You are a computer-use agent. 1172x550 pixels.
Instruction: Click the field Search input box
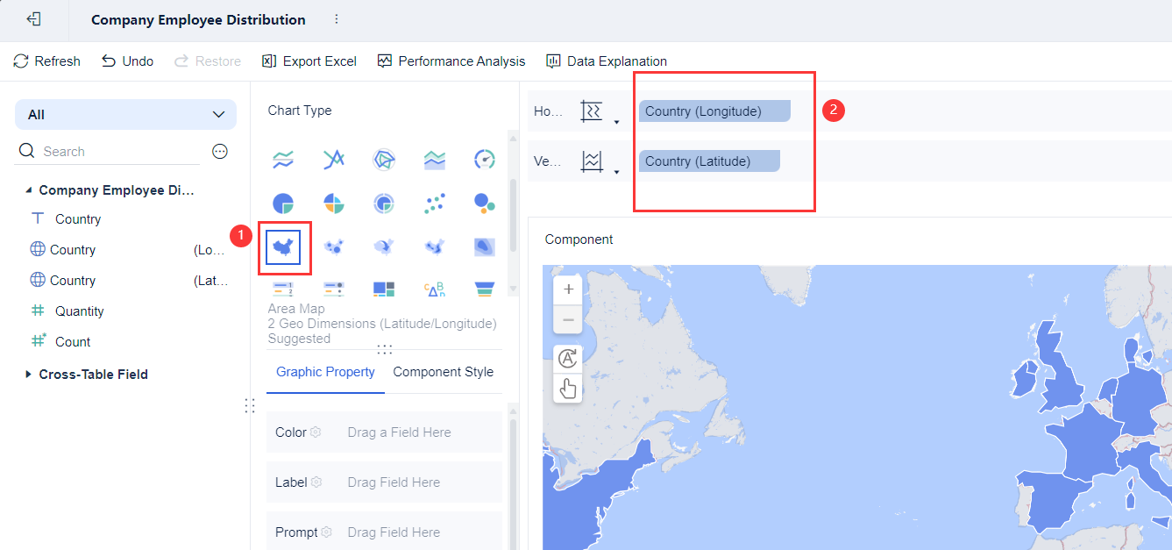[x=118, y=152]
